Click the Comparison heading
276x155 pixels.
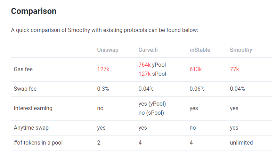[34, 11]
